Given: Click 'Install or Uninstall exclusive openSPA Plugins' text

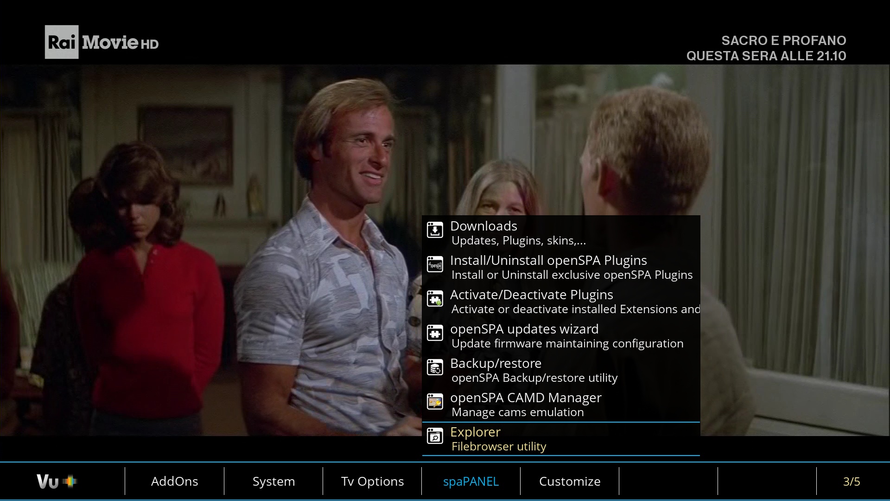Looking at the screenshot, I should pos(572,275).
